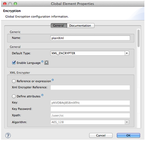The image size is (146, 141).
Task: Click the info icon next to Define attributes
Action: coord(42,95)
